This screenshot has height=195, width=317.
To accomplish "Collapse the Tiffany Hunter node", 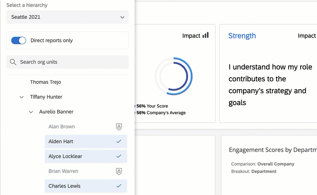I will coord(22,97).
